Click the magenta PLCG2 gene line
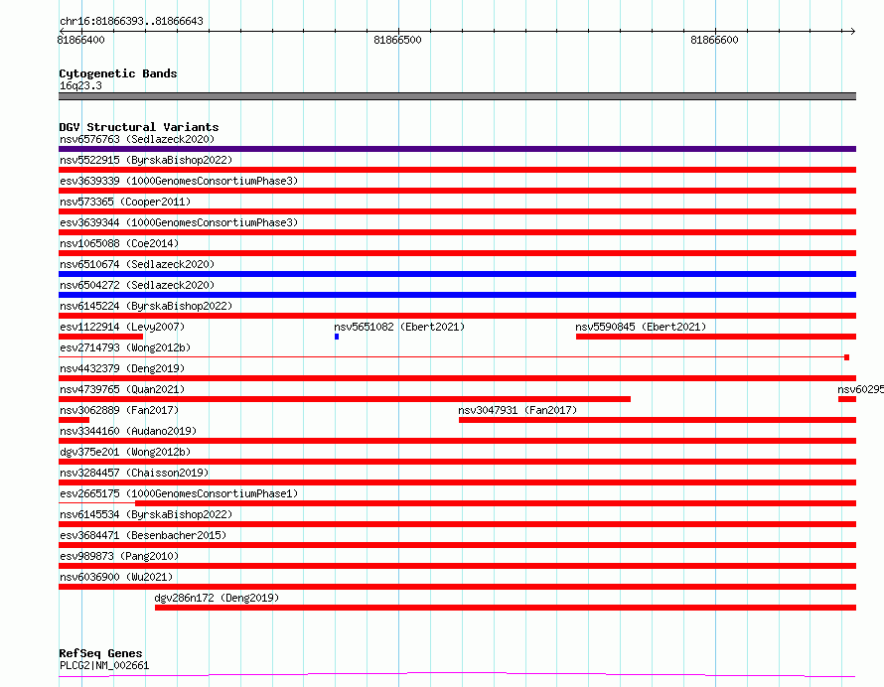Screen dimensions: 884x687 coord(457,675)
